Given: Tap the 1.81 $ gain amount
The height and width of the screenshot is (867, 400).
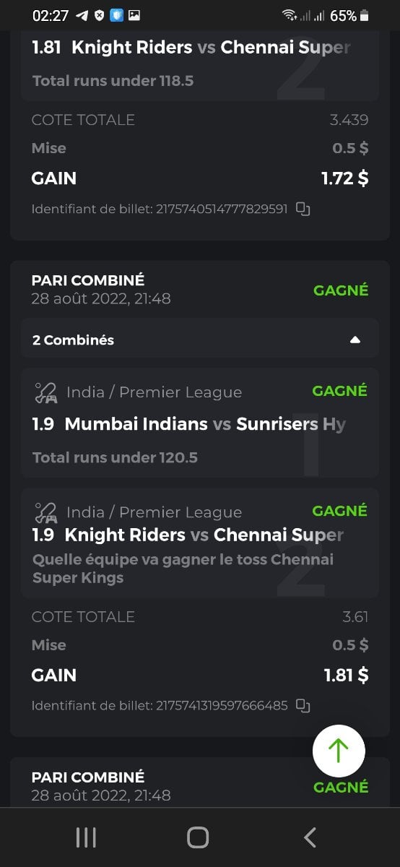Looking at the screenshot, I should (346, 676).
